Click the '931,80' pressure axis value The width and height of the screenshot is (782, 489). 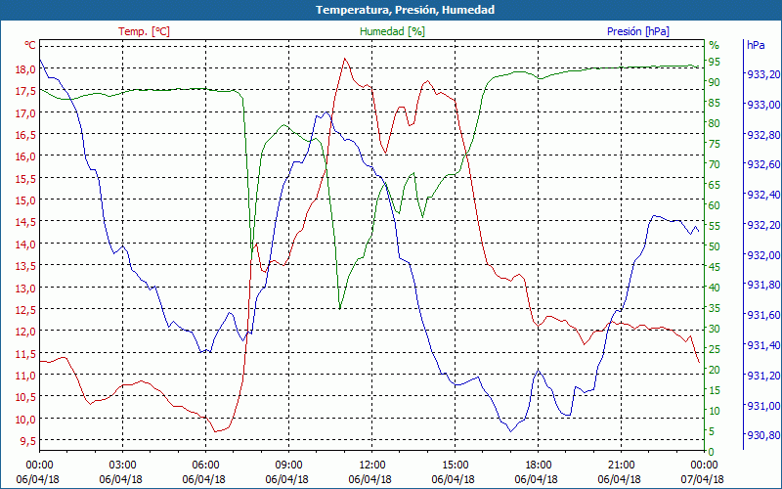click(x=763, y=285)
